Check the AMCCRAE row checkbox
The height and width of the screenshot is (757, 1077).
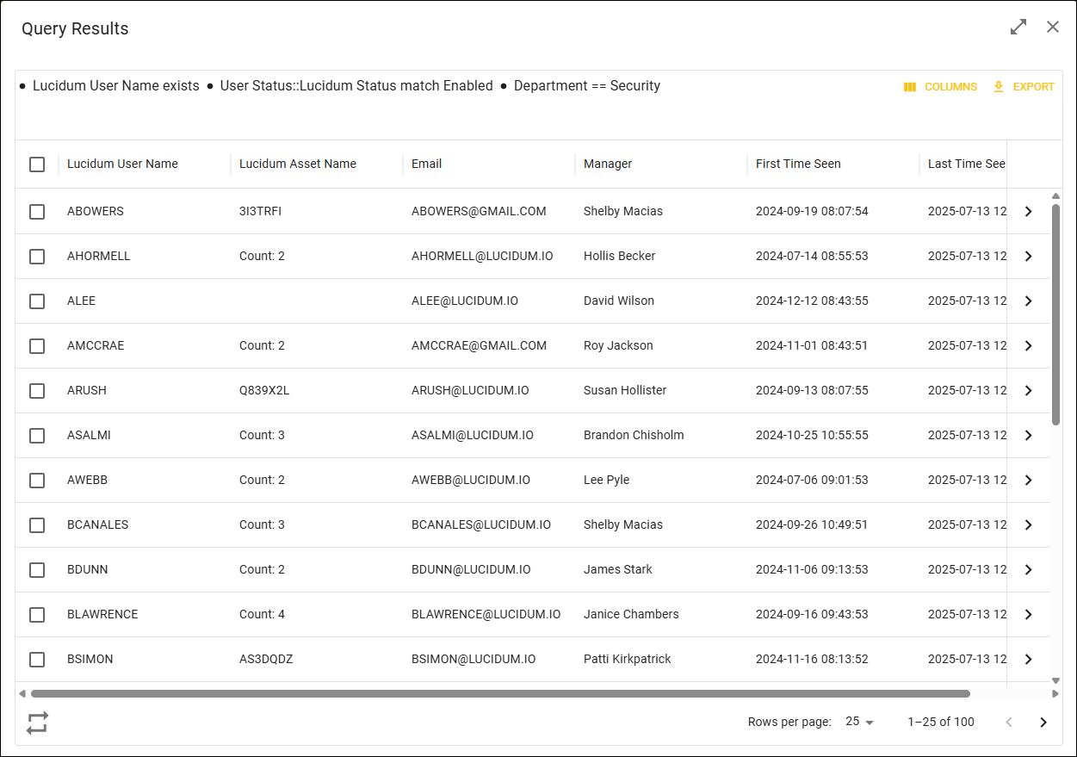click(37, 346)
